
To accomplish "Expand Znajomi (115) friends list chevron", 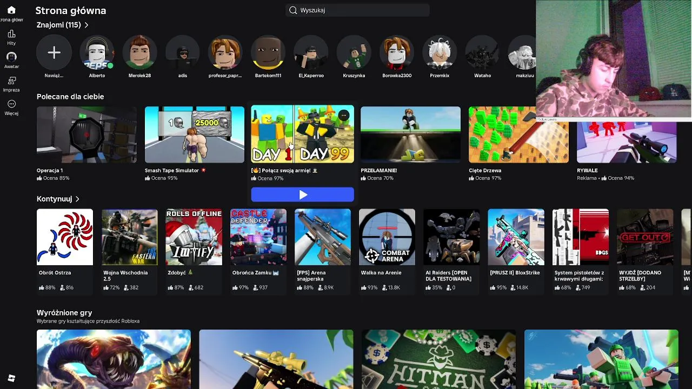I will [x=86, y=25].
